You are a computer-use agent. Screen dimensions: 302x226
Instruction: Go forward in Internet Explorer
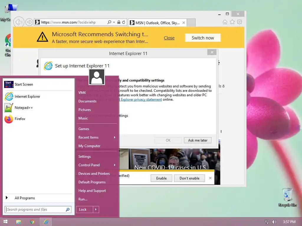coord(29,22)
